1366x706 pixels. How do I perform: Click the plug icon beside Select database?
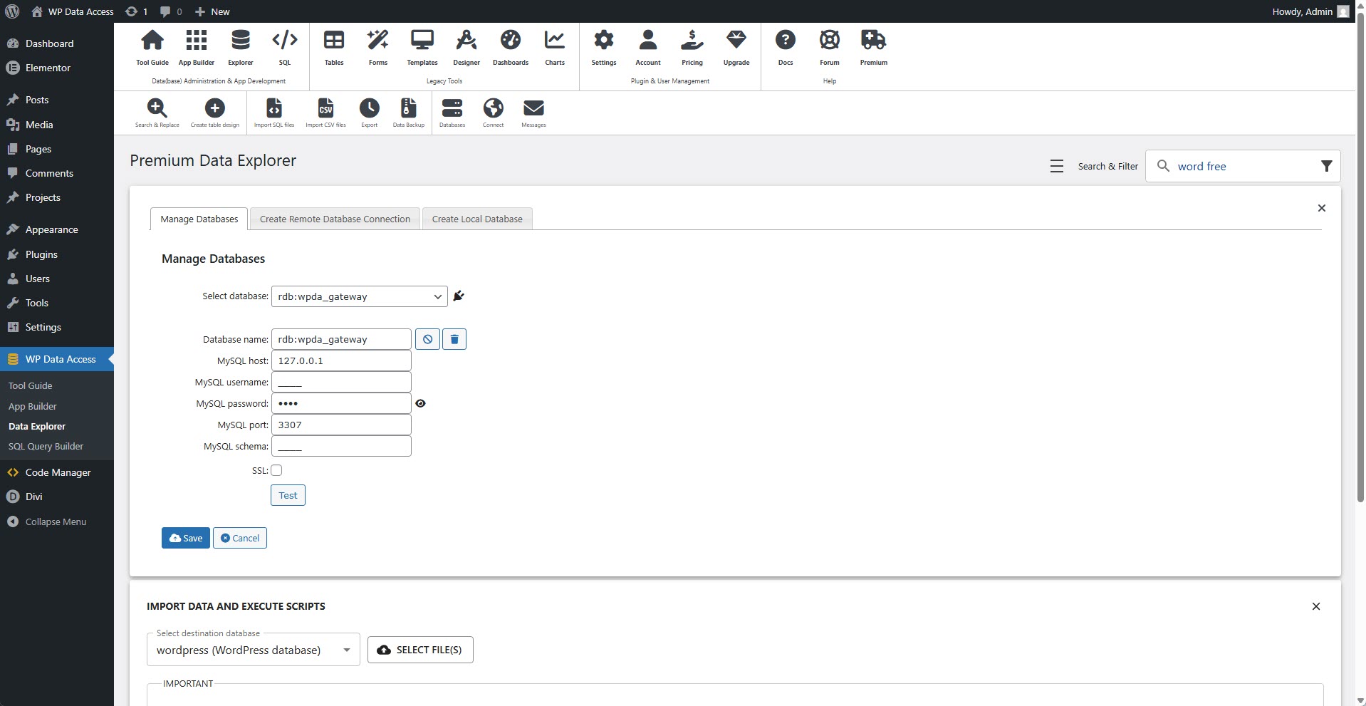[459, 296]
